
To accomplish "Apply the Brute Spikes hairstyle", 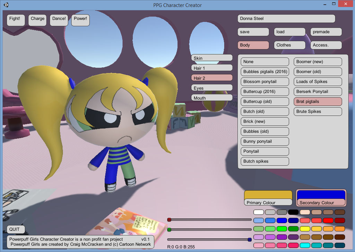I will click(318, 111).
